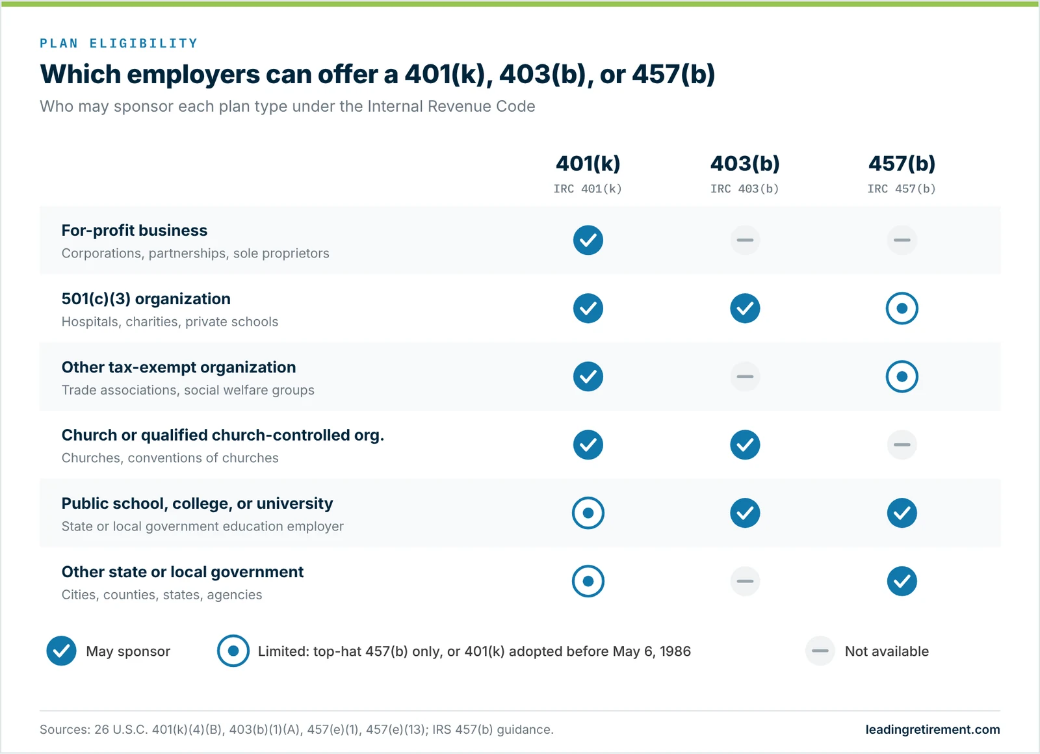Click 'Hospitals, charities, private schools' description
The image size is (1040, 754).
pyautogui.click(x=170, y=322)
